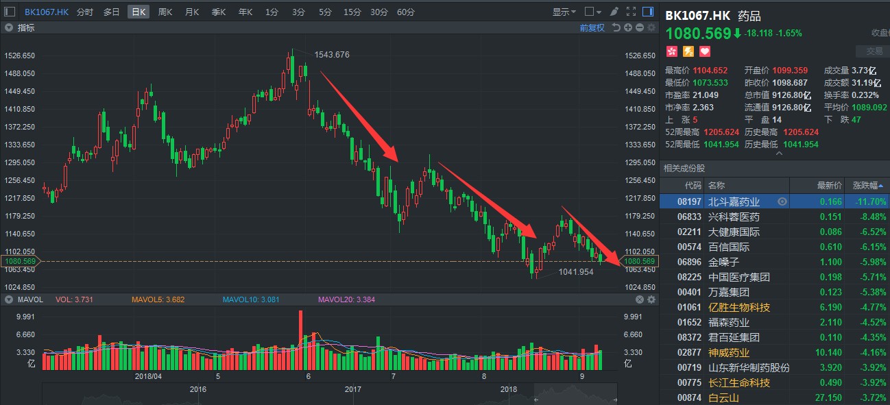Undo the last chart action
The height and width of the screenshot is (405, 890).
tap(616, 27)
